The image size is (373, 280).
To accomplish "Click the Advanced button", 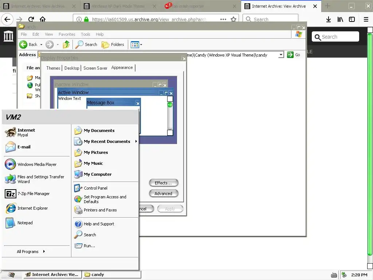I will 164,194.
